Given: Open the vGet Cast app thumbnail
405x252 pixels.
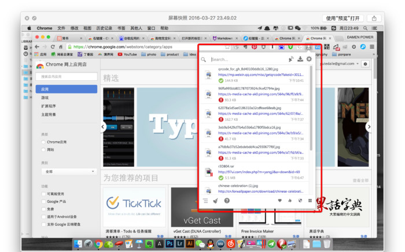Looking at the screenshot, I should pos(203,206).
